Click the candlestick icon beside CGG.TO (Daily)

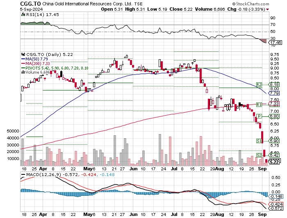tap(23, 55)
